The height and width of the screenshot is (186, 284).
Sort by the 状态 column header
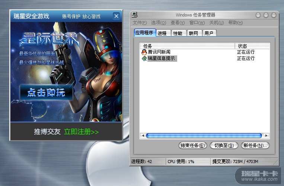point(252,46)
